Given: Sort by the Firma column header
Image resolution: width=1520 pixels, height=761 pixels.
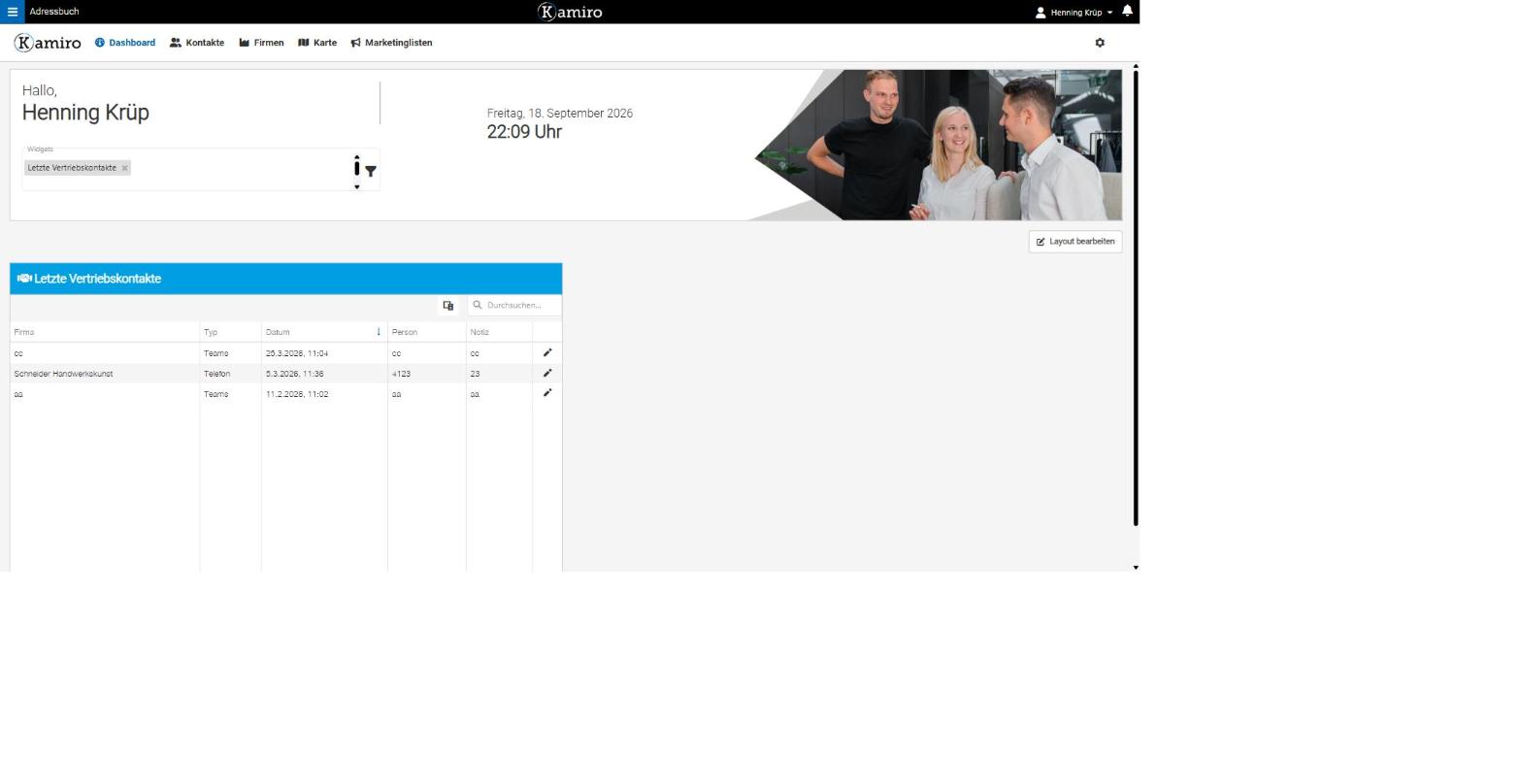Looking at the screenshot, I should (x=105, y=332).
